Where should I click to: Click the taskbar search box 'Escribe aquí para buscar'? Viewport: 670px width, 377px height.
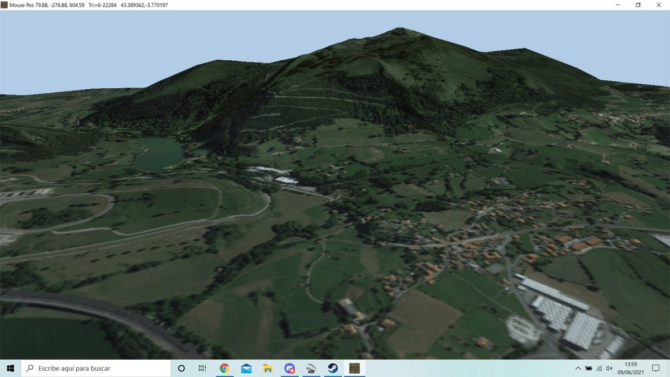pyautogui.click(x=96, y=368)
